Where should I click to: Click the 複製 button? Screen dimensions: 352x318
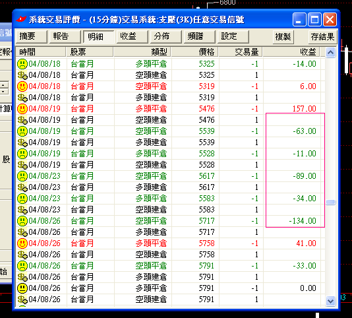[x=283, y=37]
